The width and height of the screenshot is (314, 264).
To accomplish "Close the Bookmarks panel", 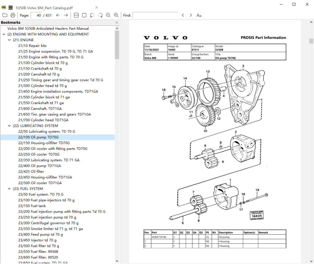I will 117,22.
